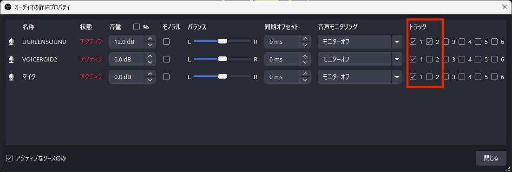Decrease UGREENSOUND sync offset with down arrow
The image size is (512, 172).
[305, 45]
